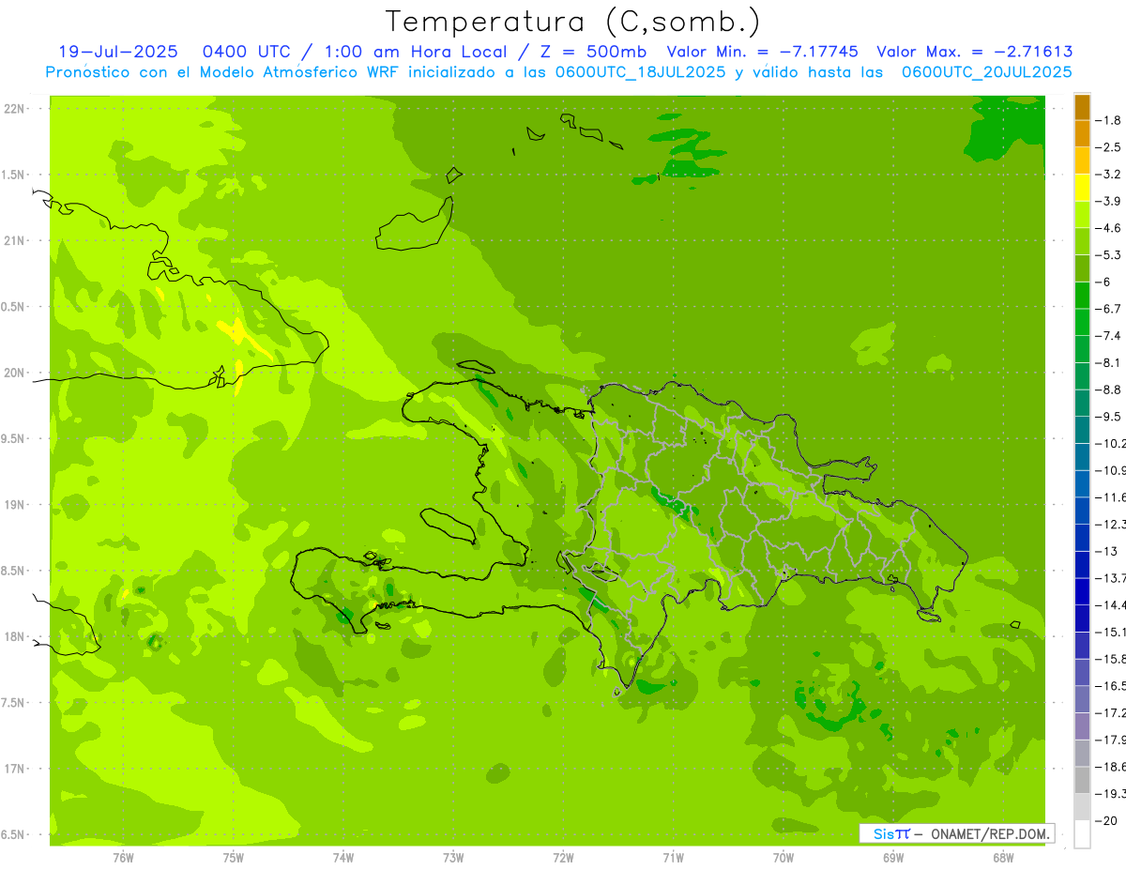Click the '20N' latitude label

[14, 374]
